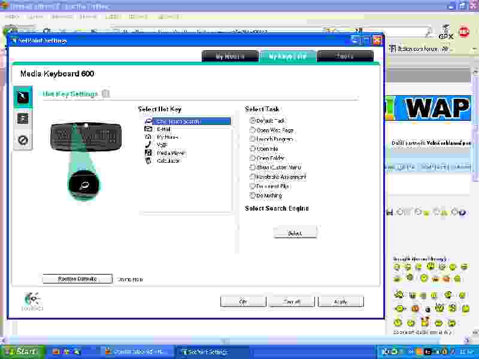Viewport: 479px width, 359px height.
Task: Click the phone handset icon next to VoIP
Action: click(x=148, y=144)
